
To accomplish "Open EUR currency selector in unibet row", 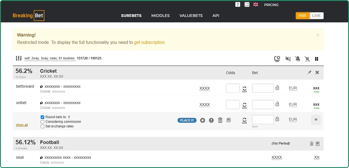I will pos(293,104).
